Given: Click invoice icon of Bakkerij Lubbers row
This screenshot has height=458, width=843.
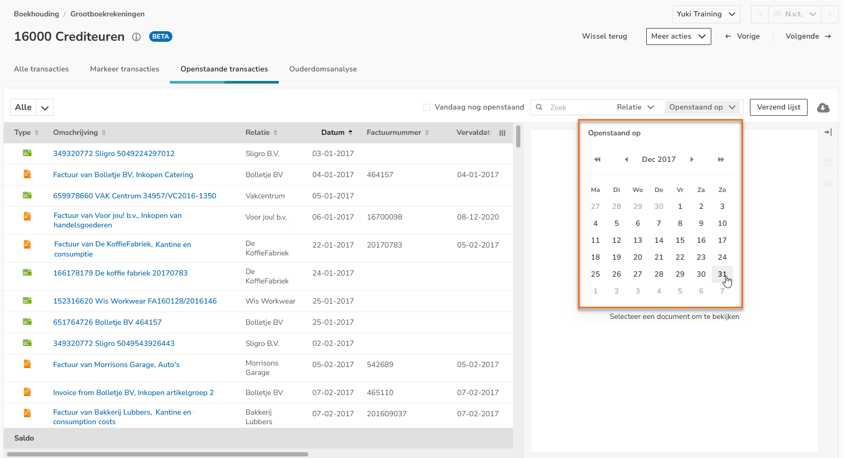Looking at the screenshot, I should (x=27, y=413).
